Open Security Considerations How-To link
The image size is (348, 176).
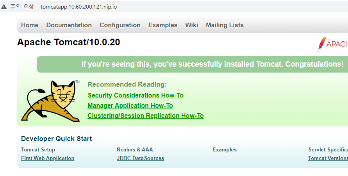click(136, 95)
